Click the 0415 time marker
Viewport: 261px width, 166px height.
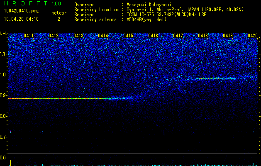(128, 36)
